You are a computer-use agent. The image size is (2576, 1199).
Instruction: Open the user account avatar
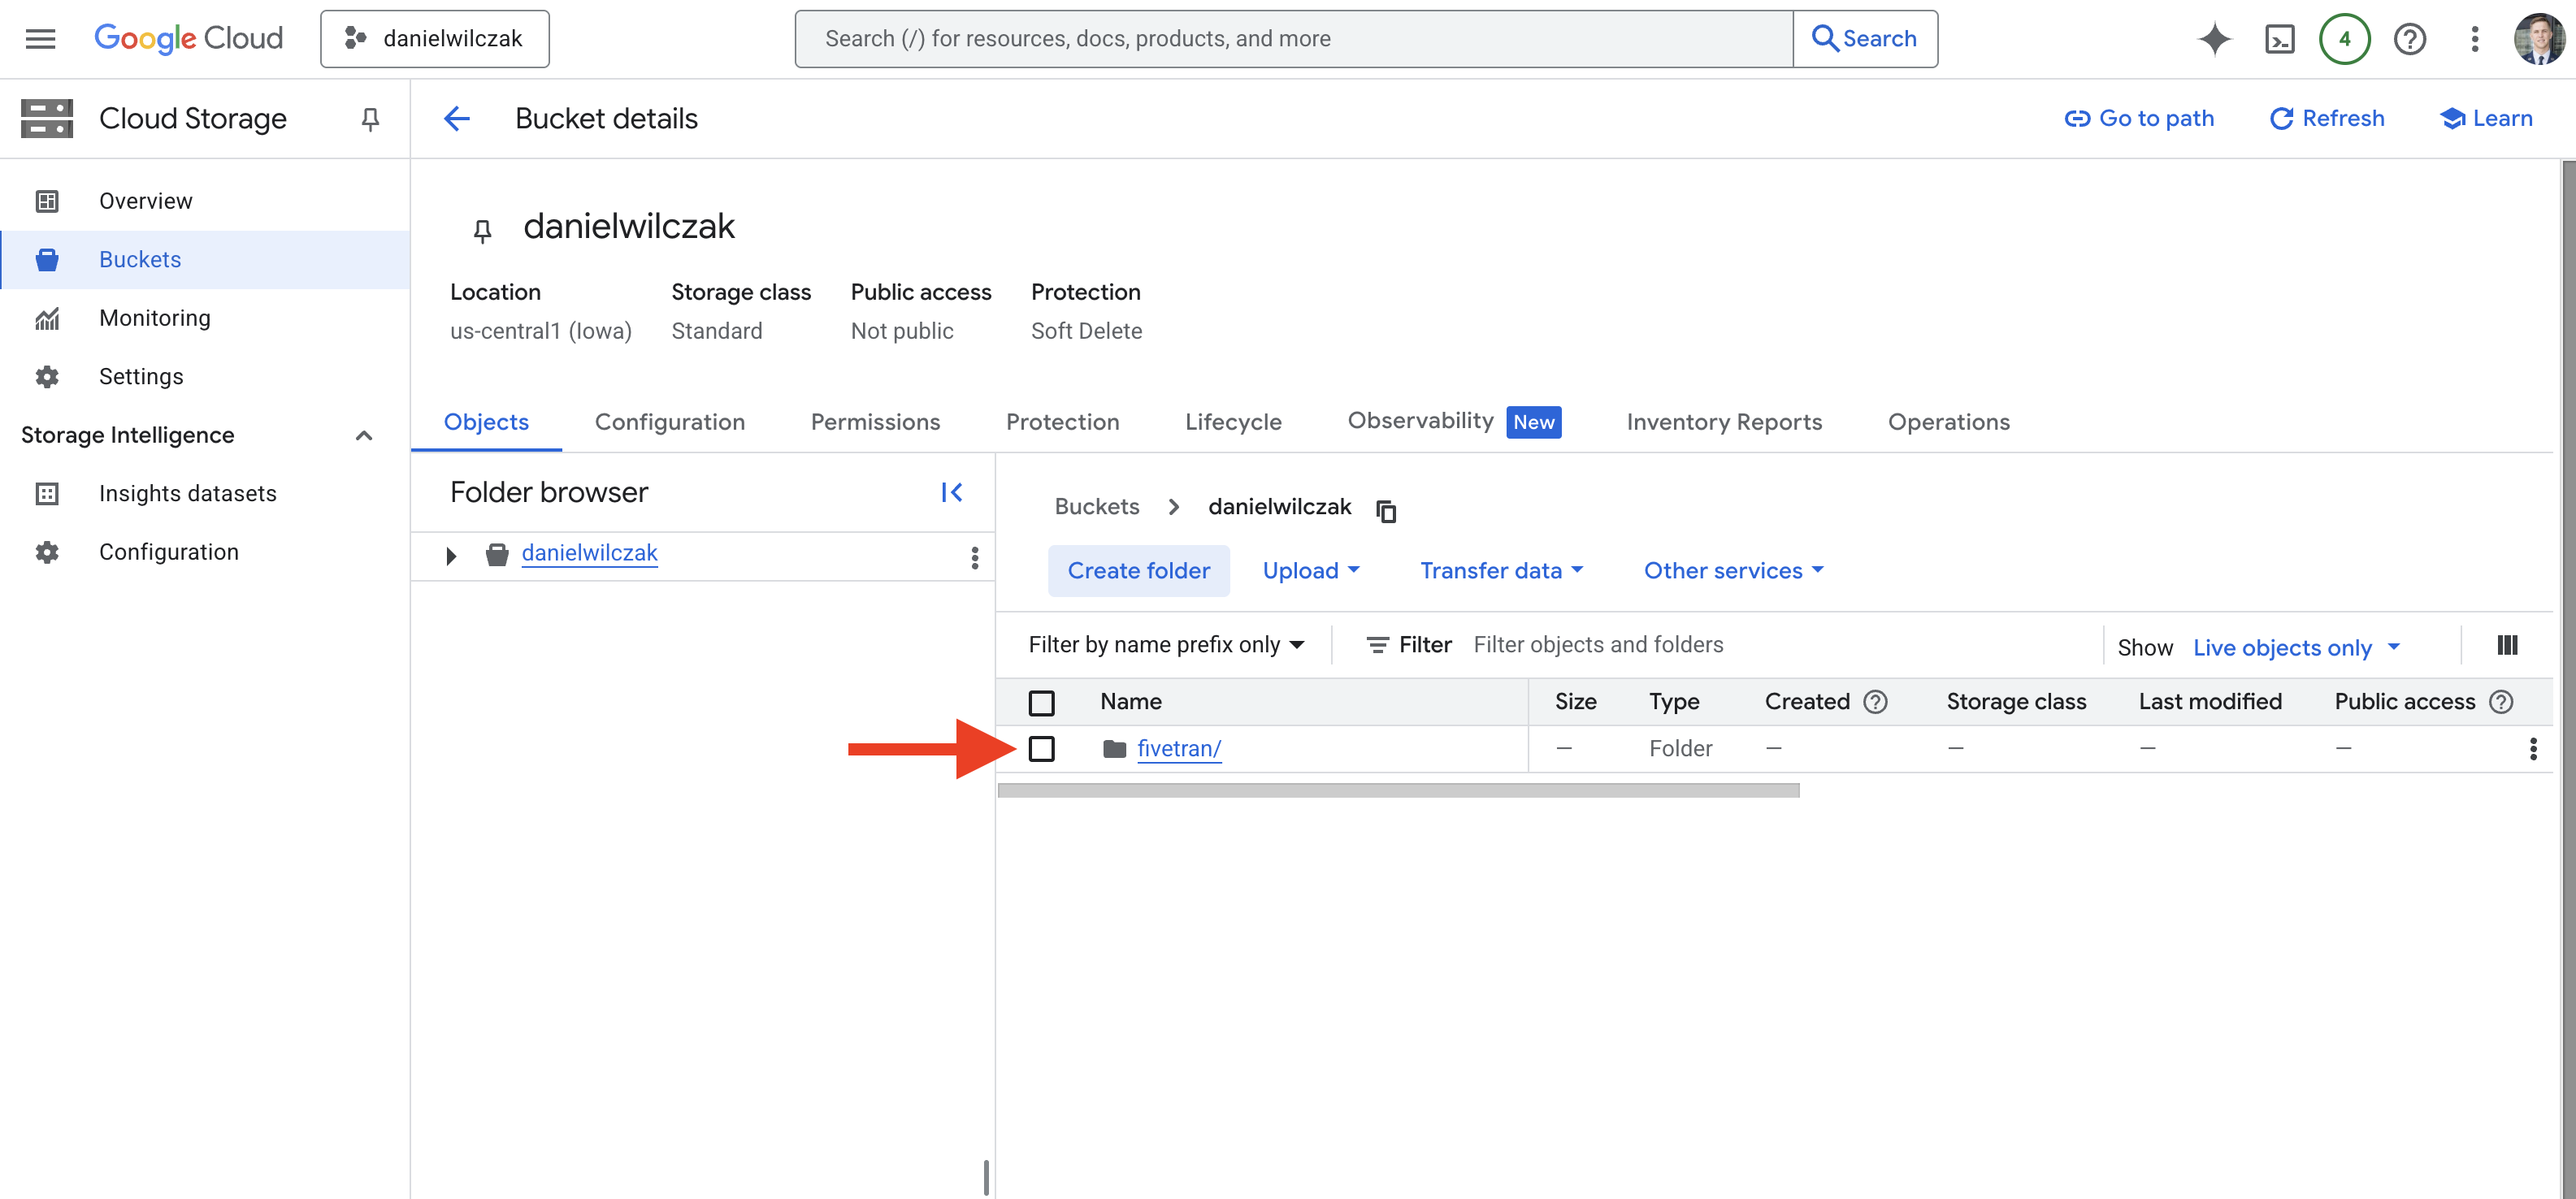[2540, 39]
